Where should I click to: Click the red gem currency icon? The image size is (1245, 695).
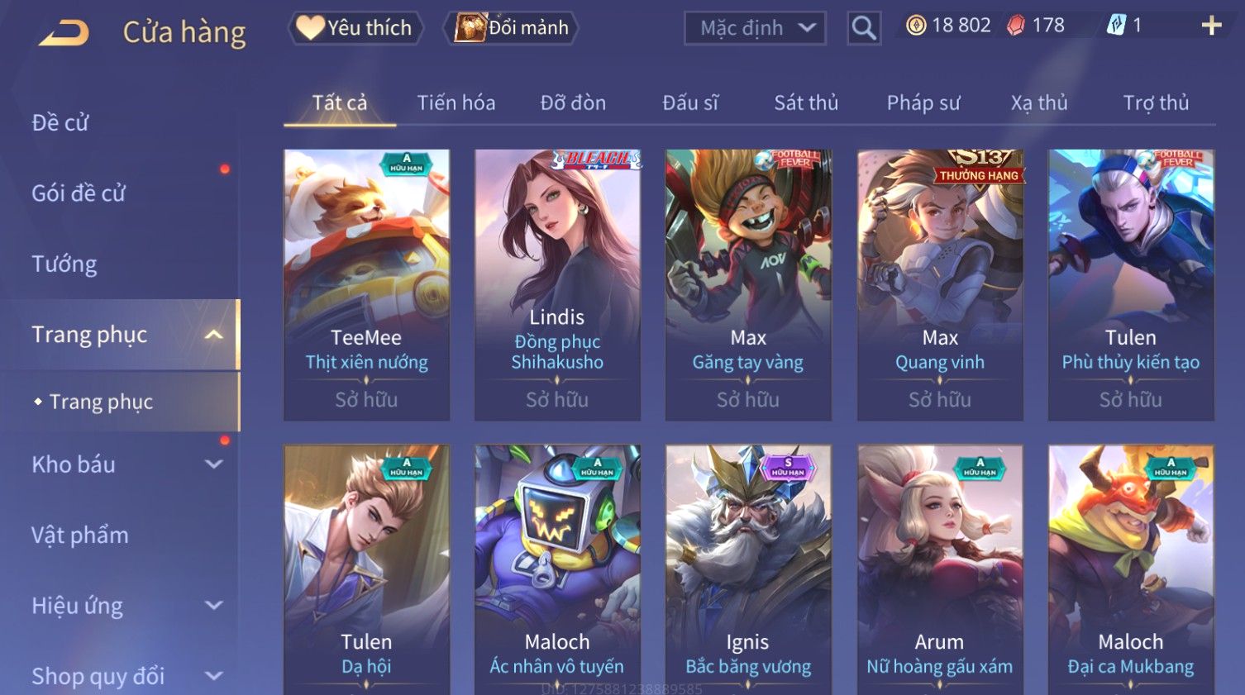pyautogui.click(x=1015, y=26)
